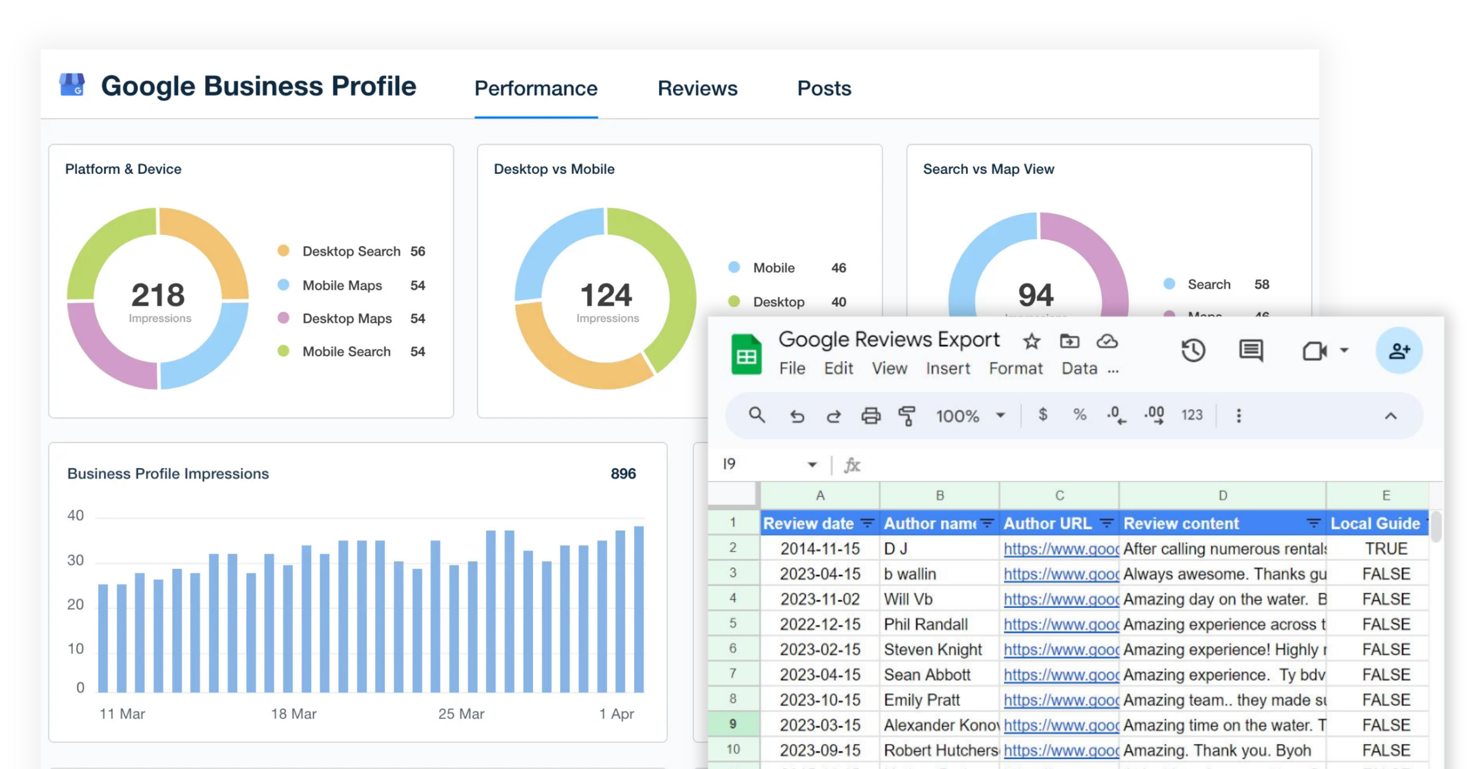Open the Edit menu in Sheets

[838, 369]
